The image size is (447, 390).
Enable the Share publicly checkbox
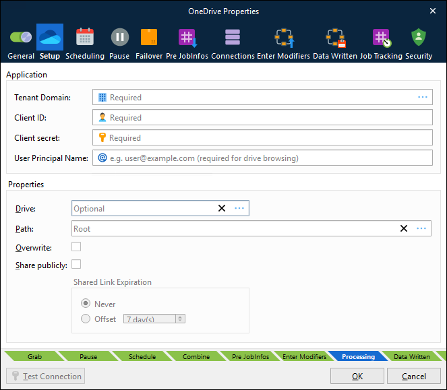pyautogui.click(x=76, y=264)
